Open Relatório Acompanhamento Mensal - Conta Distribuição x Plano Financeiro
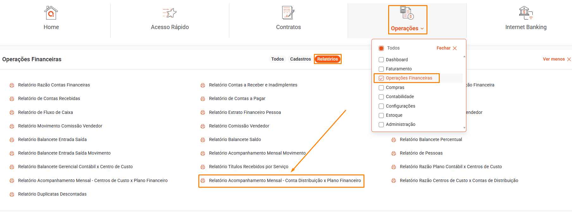572x212 pixels. pos(285,180)
